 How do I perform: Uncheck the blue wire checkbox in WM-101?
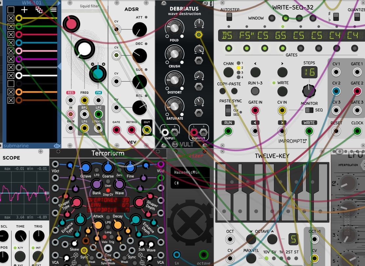click(11, 43)
